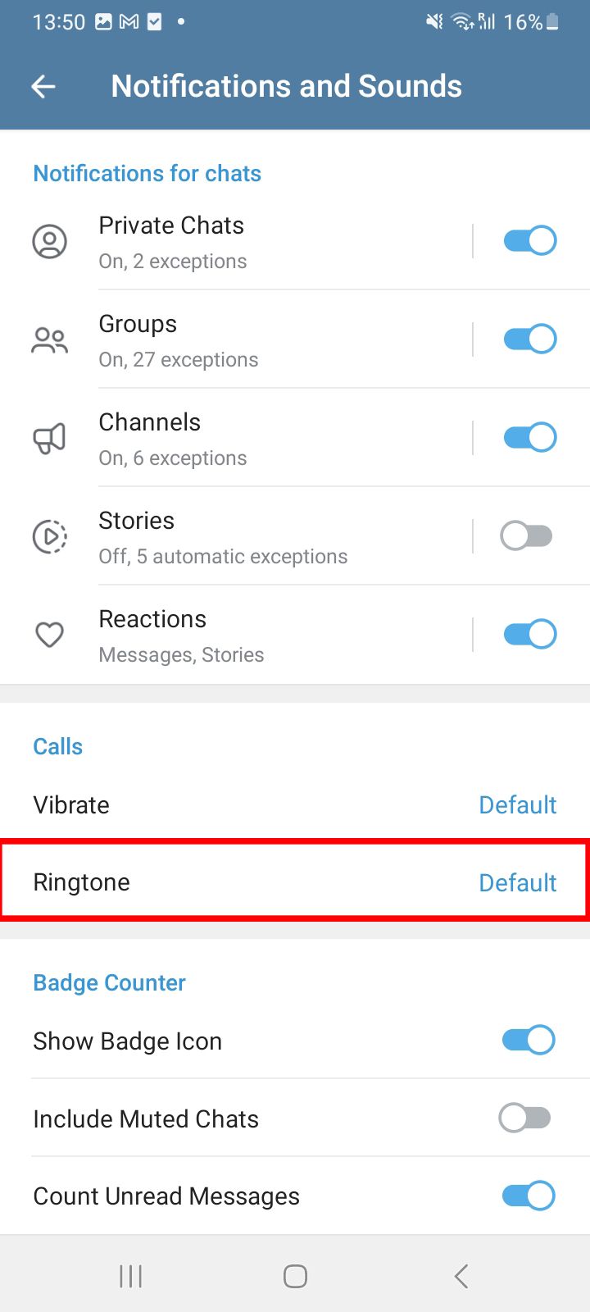
Task: Open Channels settings showing 6 exceptions
Action: tap(246, 437)
